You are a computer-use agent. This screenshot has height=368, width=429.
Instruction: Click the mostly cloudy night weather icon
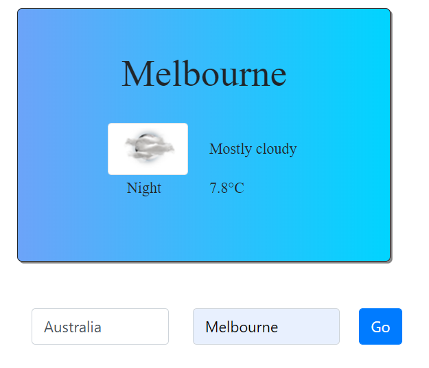(149, 148)
